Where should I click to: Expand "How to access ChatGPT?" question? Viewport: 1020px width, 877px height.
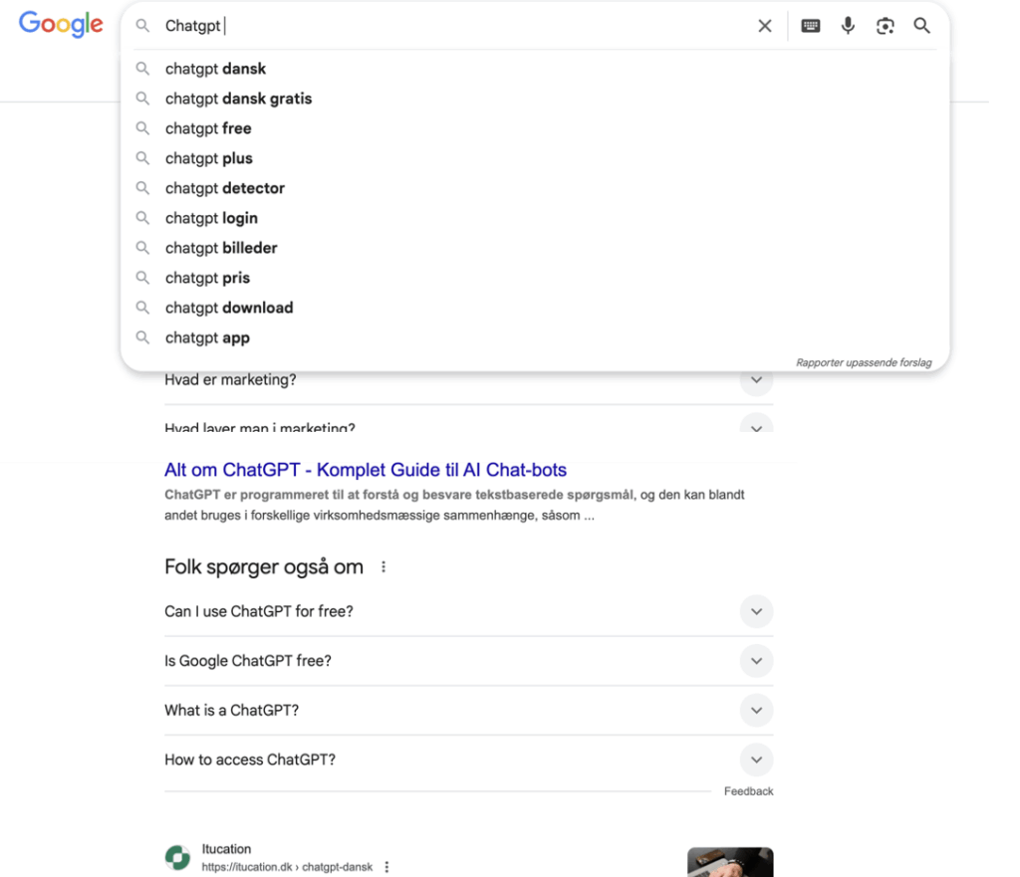point(756,761)
